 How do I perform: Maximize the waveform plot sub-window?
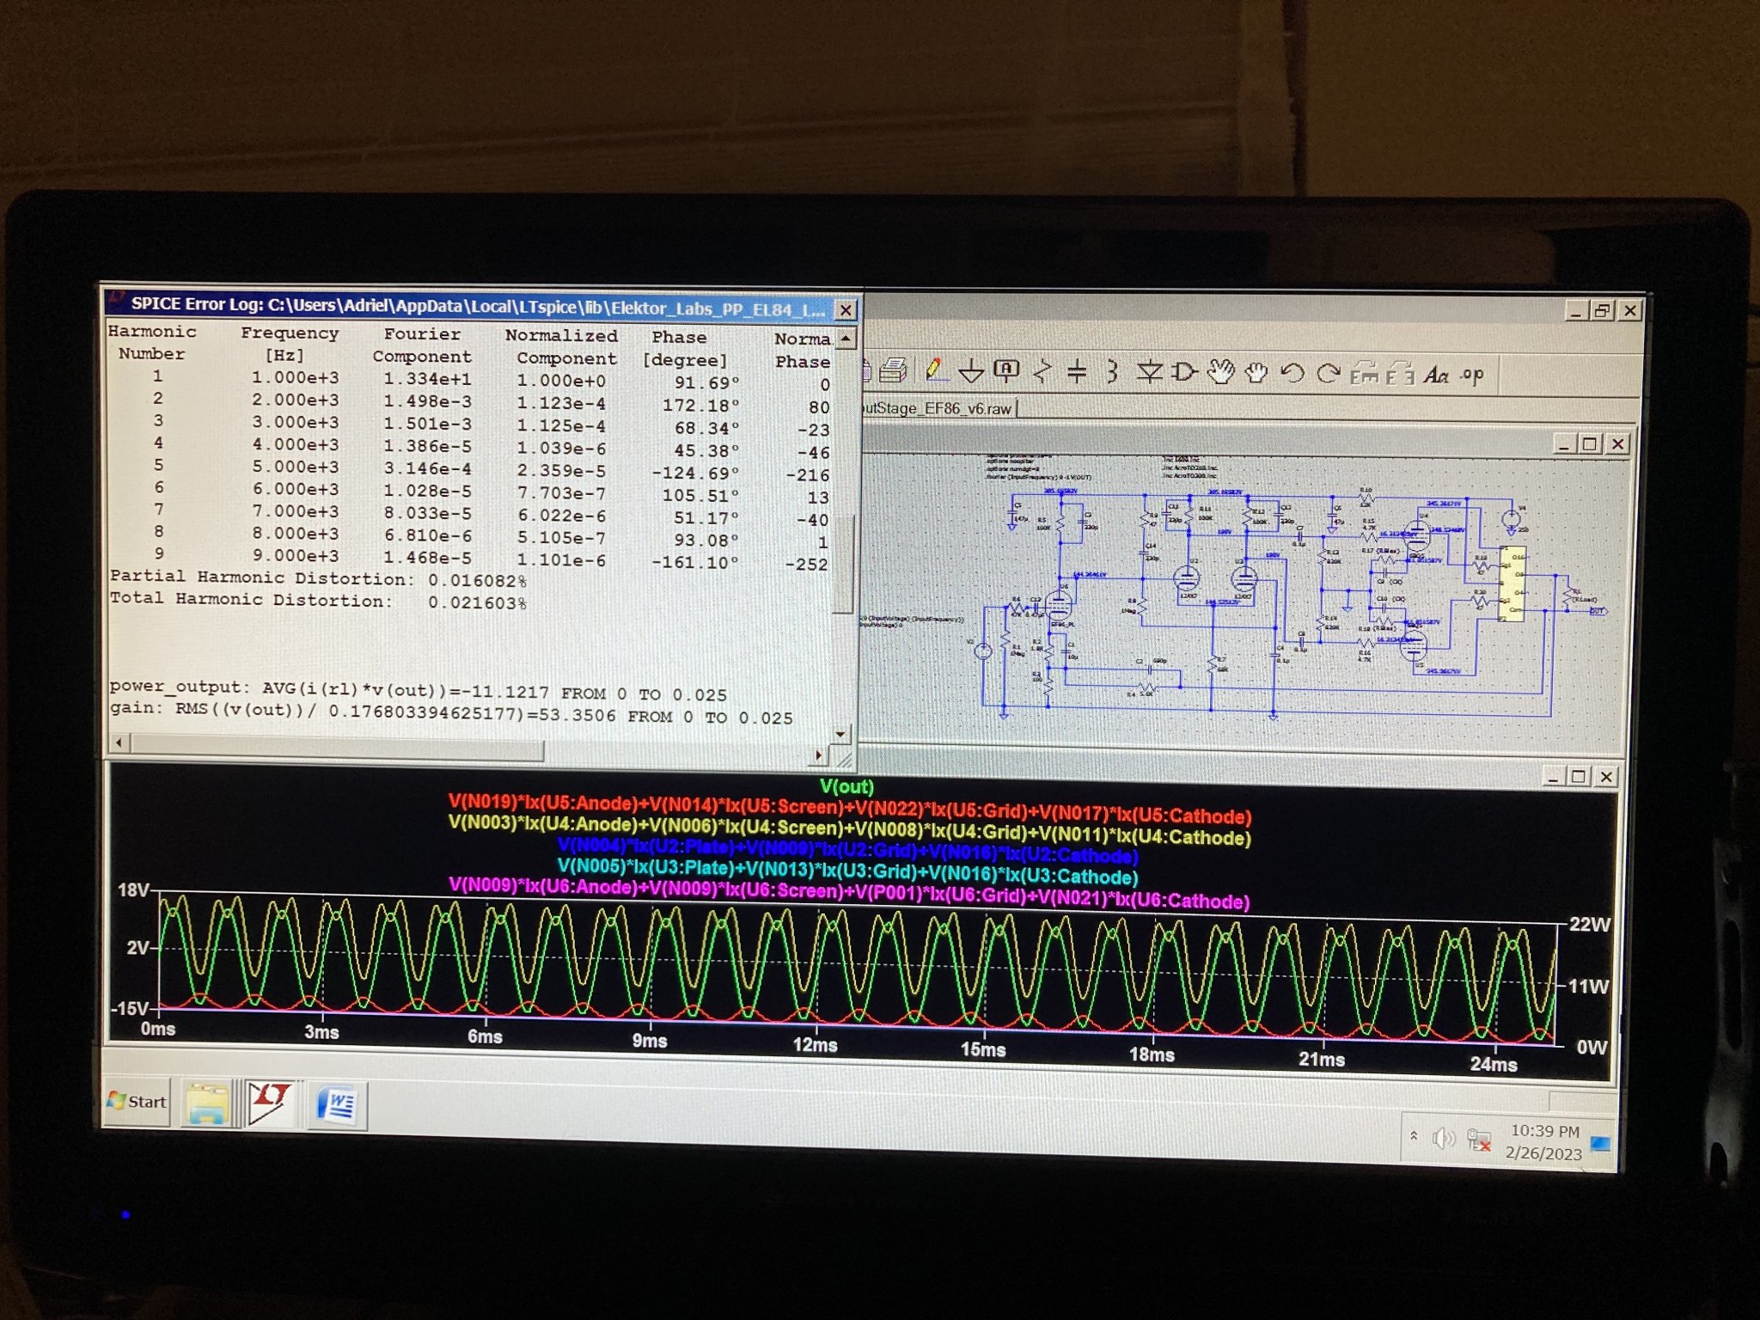(1578, 777)
